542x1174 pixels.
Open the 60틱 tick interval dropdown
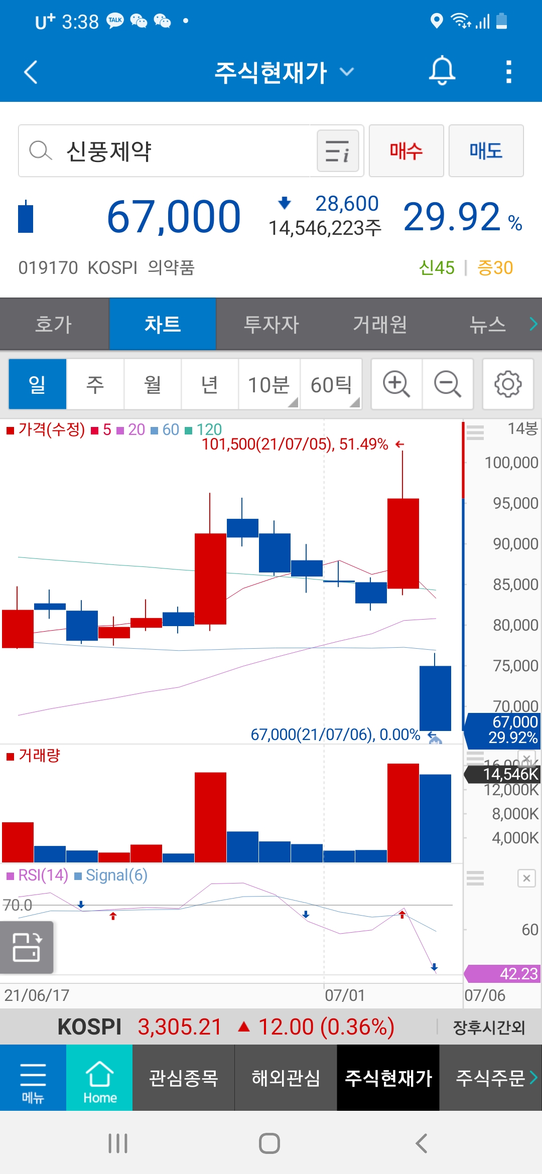point(331,384)
